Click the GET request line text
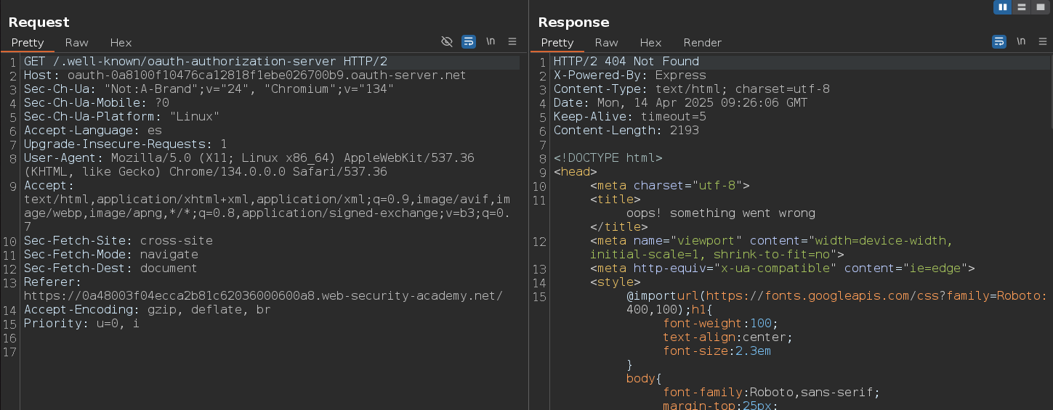Viewport: 1053px width, 410px height. tap(205, 62)
